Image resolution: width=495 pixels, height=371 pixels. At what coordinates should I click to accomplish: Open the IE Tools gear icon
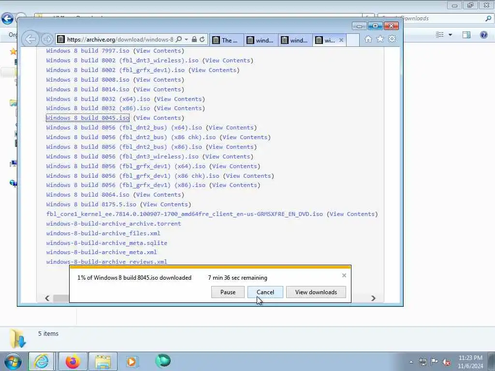pyautogui.click(x=392, y=39)
